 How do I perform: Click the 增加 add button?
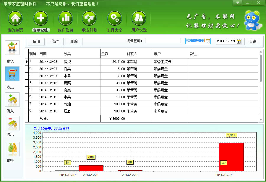(36, 41)
